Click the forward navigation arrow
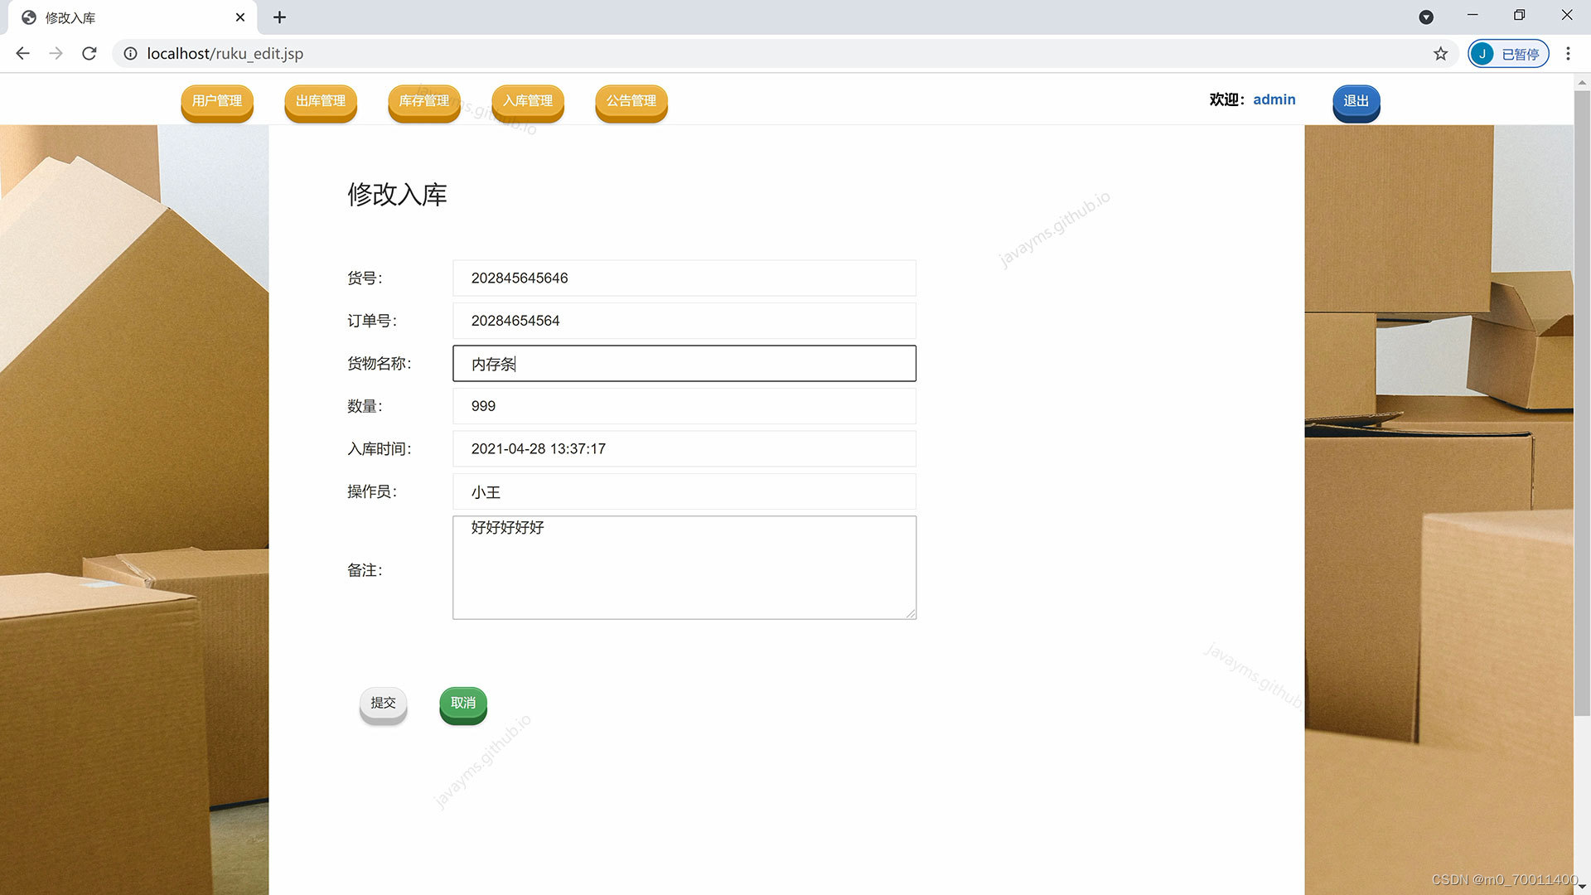 point(56,53)
